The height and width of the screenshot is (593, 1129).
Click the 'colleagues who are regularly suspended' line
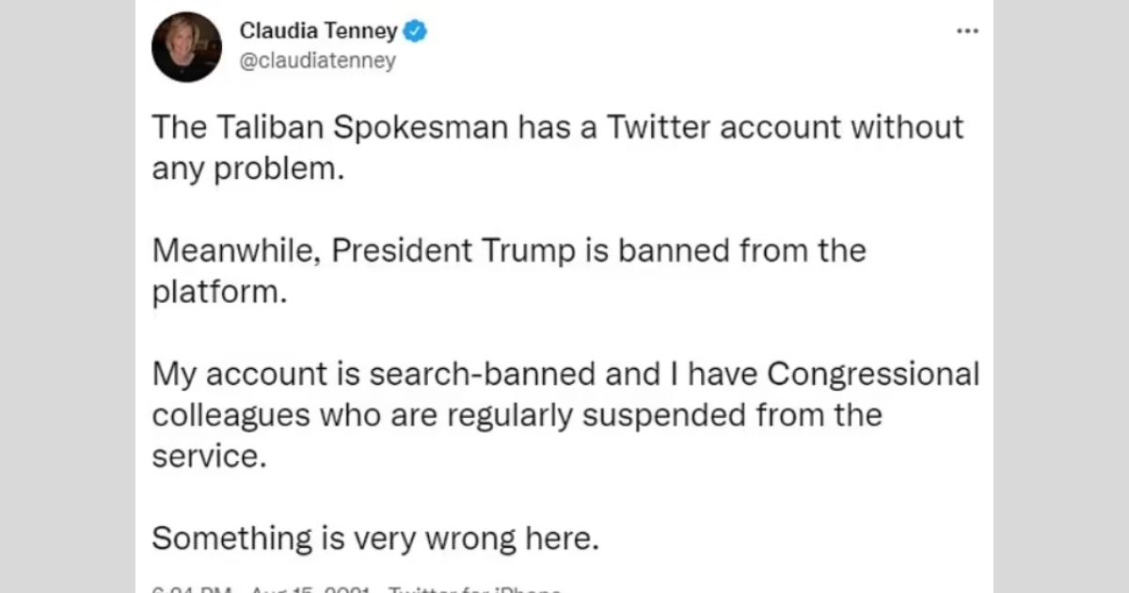[517, 416]
